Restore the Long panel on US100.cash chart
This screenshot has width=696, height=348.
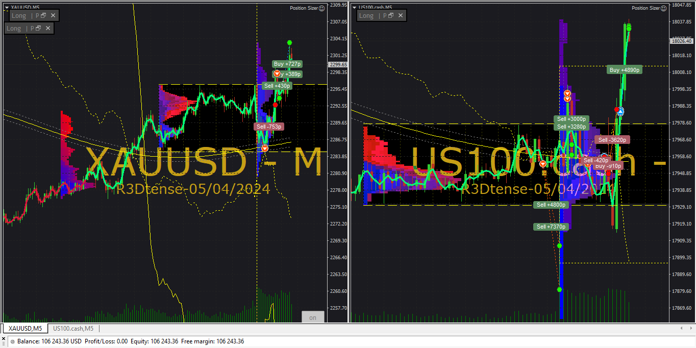click(x=391, y=16)
